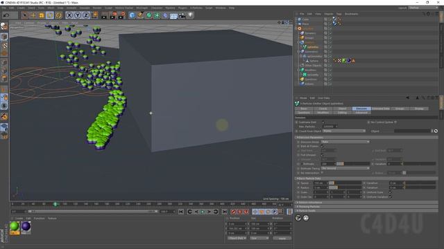The height and width of the screenshot is (249, 444).
Task: Select the green material thumbnail
Action: tap(15, 227)
